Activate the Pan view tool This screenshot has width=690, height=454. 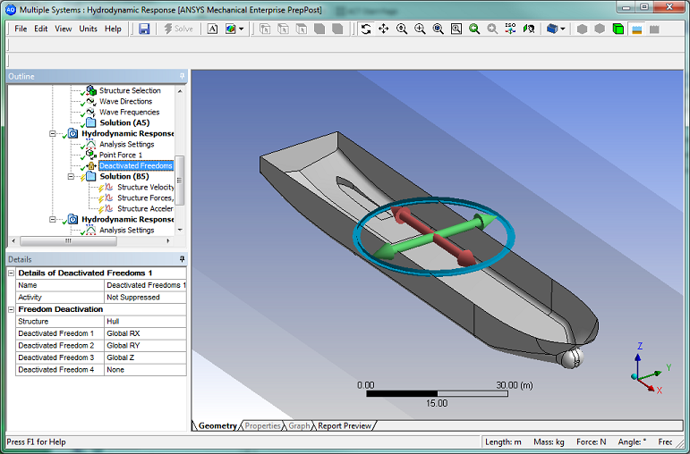click(383, 29)
